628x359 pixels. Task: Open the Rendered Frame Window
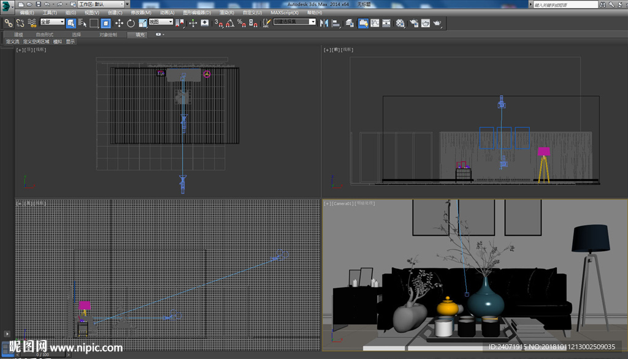(x=426, y=23)
